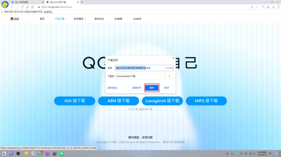
Task: Click the trash icon in system tray
Action: click(x=227, y=153)
